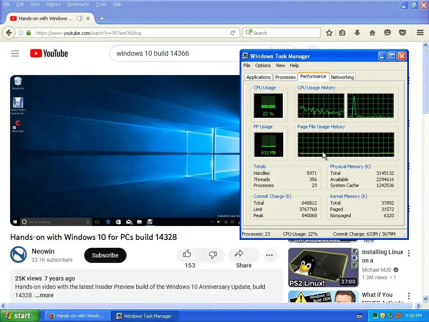Image resolution: width=429 pixels, height=322 pixels.
Task: Dislike the video with thumbs down icon
Action: 213,254
